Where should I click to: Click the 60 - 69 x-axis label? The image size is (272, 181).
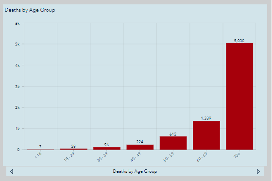[x=202, y=157]
